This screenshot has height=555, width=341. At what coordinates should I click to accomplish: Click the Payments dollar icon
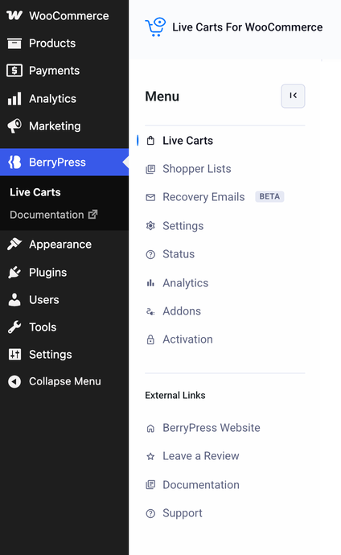coord(14,71)
